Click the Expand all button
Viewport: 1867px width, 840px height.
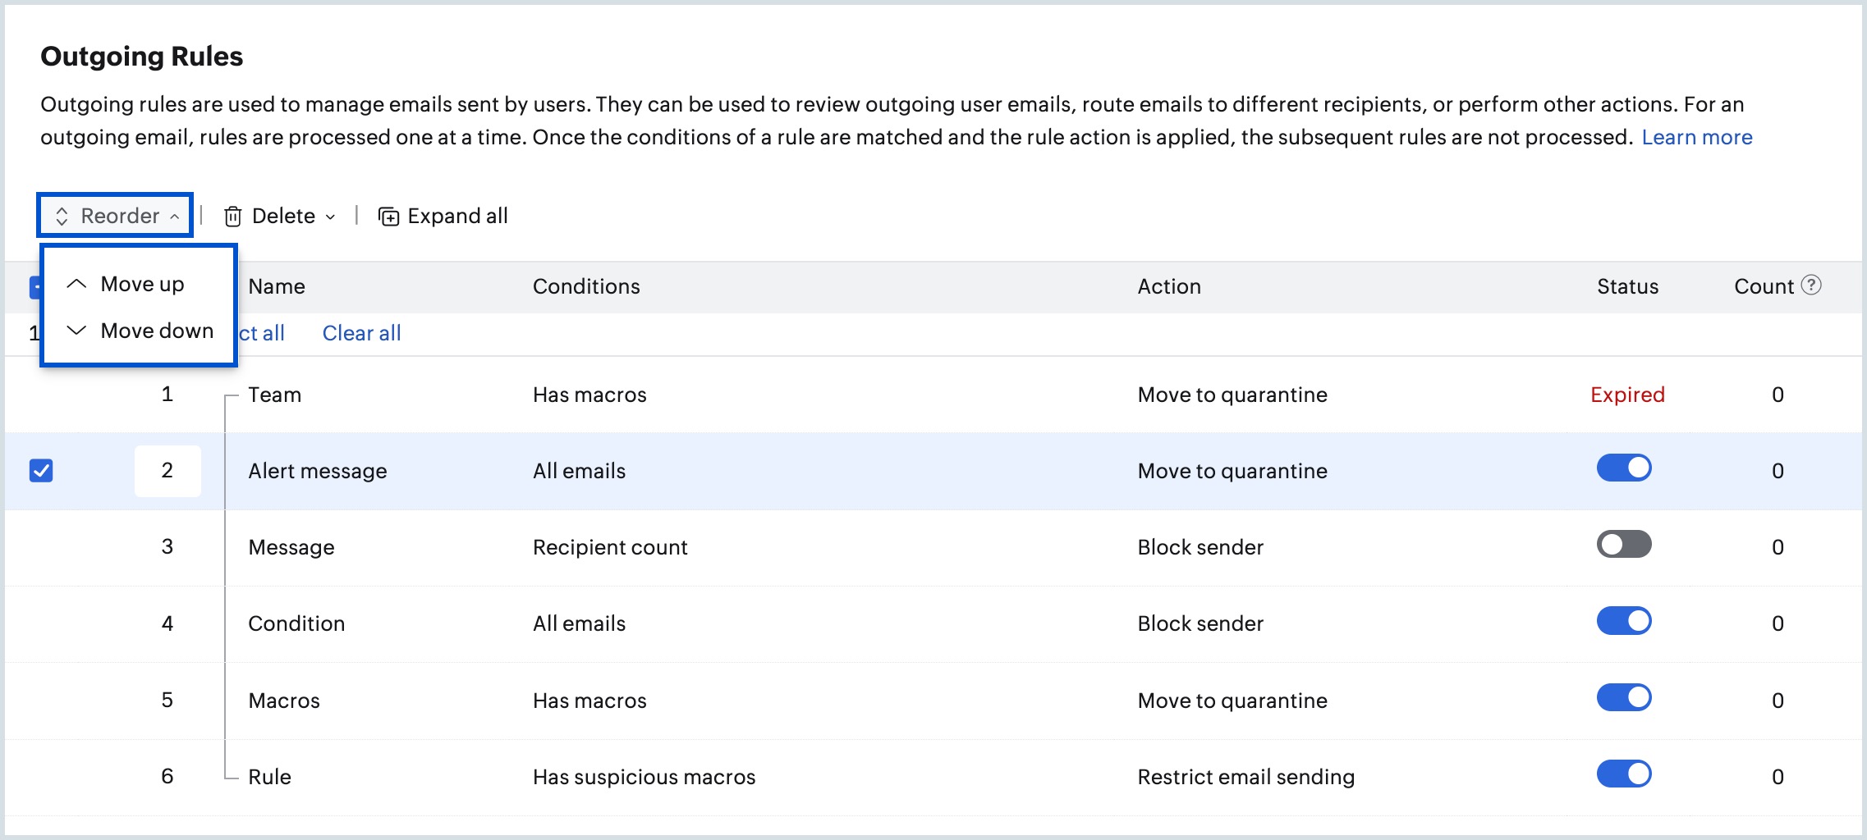(443, 216)
